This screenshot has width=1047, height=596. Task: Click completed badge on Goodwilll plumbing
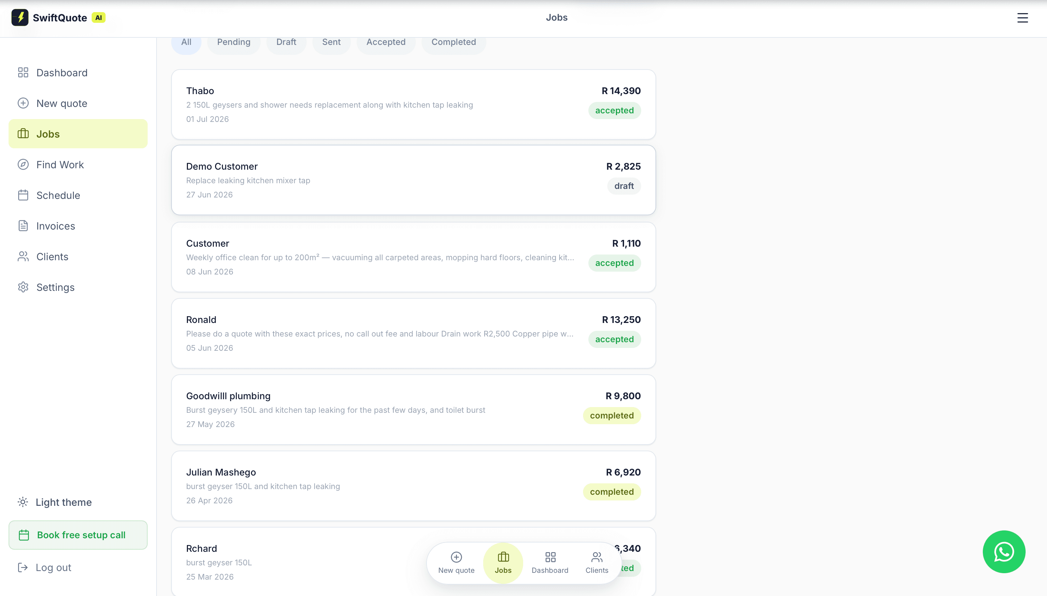pyautogui.click(x=612, y=416)
